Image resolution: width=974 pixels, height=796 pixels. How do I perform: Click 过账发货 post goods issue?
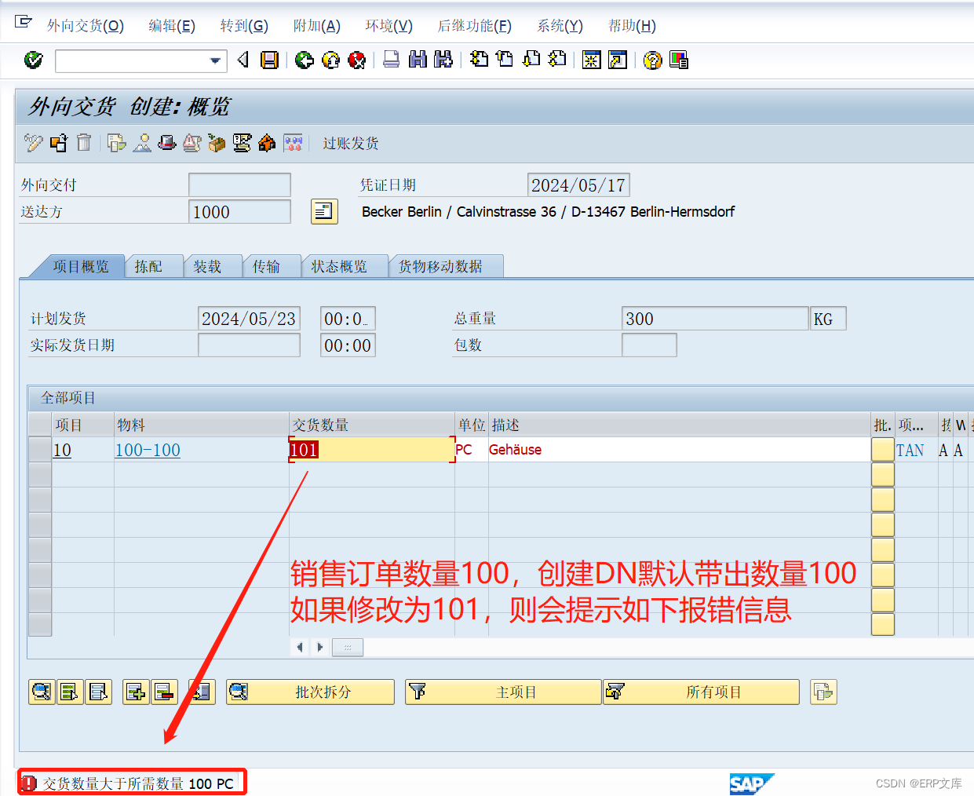coord(350,143)
